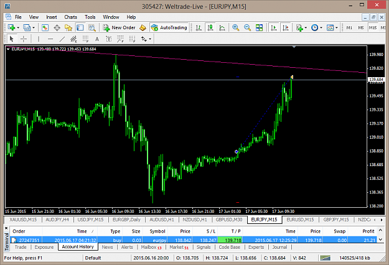Viewport: 389px width, 265px height.
Task: Click the New Chart toolbar icon
Action: click(11, 27)
